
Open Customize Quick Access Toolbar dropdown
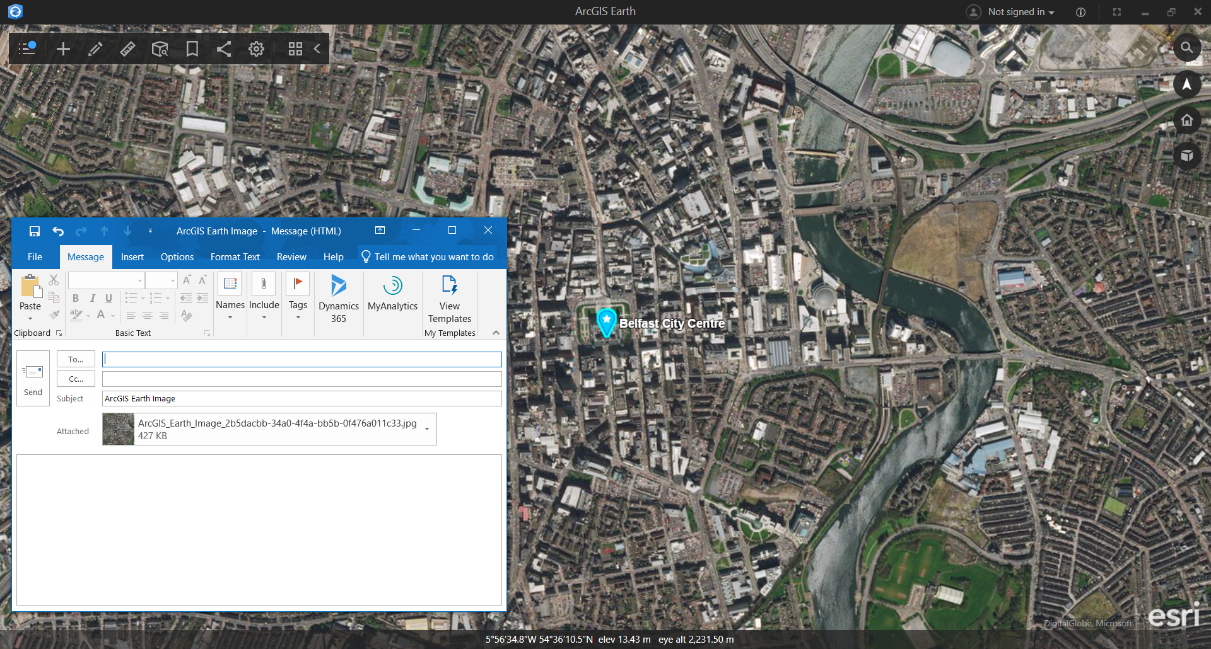click(150, 231)
